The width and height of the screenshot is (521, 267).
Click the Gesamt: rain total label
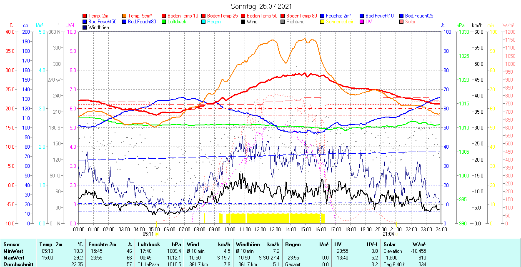tap(293, 264)
